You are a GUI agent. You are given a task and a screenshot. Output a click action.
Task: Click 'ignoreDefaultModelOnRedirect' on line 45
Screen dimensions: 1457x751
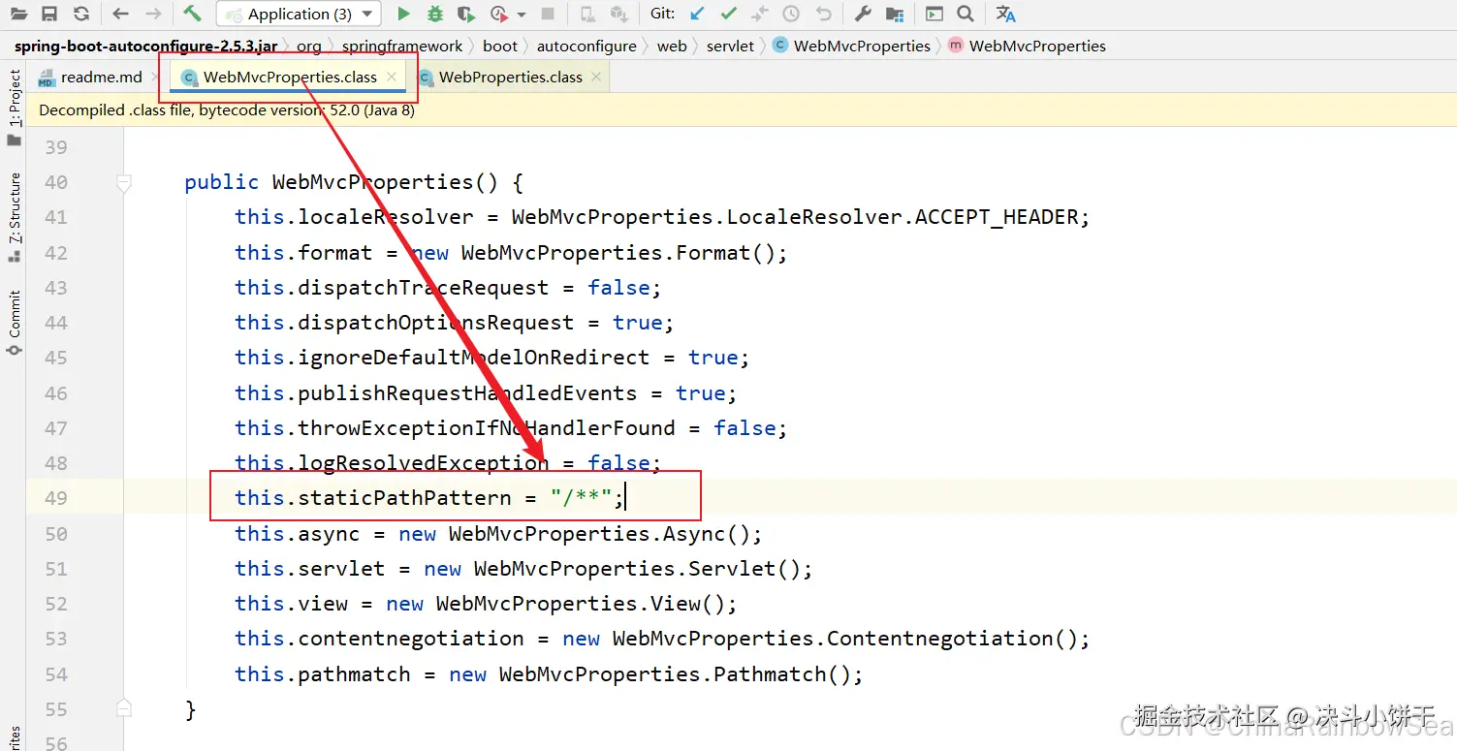tap(473, 358)
